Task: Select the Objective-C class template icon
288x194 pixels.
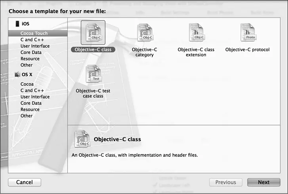Action: pos(93,32)
